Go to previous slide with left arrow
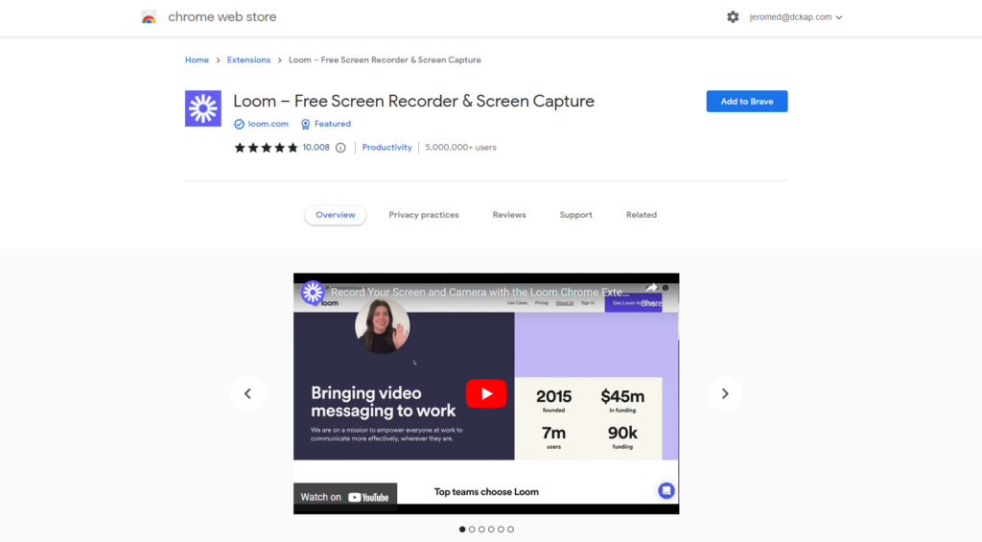This screenshot has height=542, width=982. [247, 393]
